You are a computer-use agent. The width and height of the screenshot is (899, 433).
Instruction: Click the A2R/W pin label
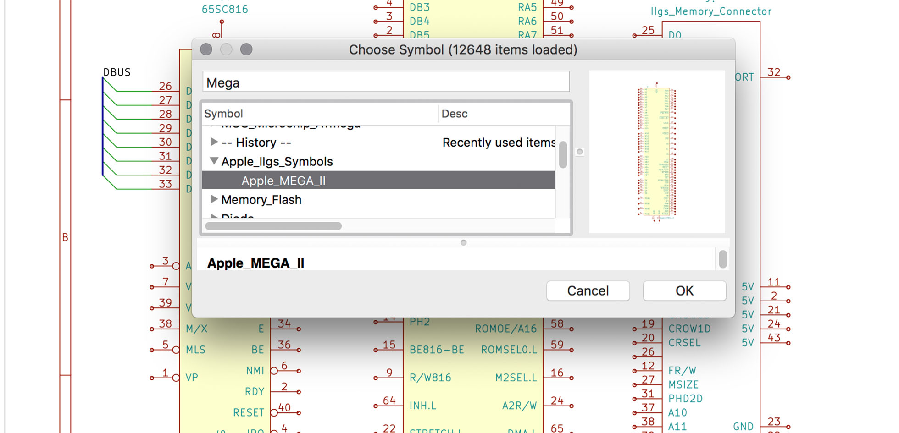coord(519,406)
